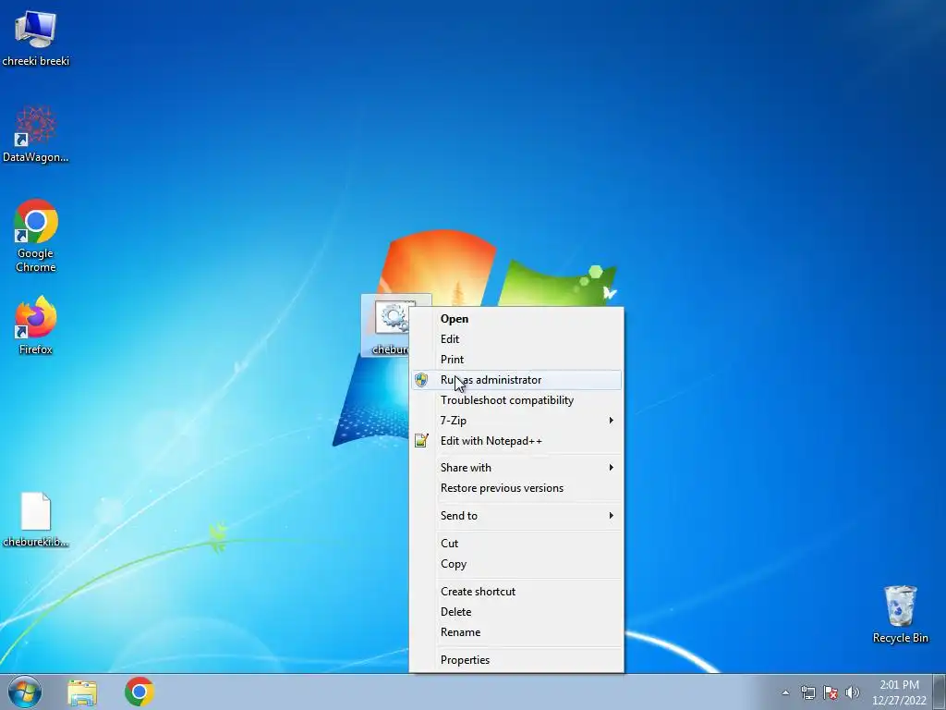Open the Windows Start menu orb
This screenshot has height=710, width=946.
coord(25,692)
